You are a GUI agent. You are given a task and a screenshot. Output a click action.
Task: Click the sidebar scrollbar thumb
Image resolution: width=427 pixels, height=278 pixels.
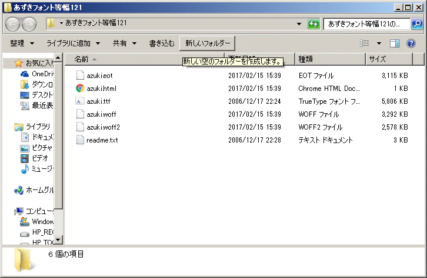coord(58,135)
